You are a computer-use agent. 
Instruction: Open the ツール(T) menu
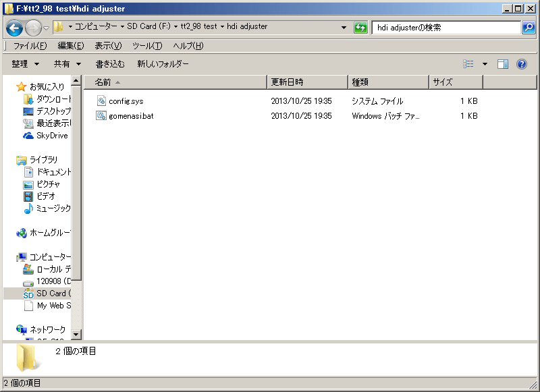pos(147,46)
